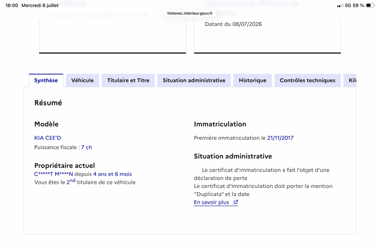Tap the 18:00 clock in status bar
Image resolution: width=380 pixels, height=249 pixels.
11,5
